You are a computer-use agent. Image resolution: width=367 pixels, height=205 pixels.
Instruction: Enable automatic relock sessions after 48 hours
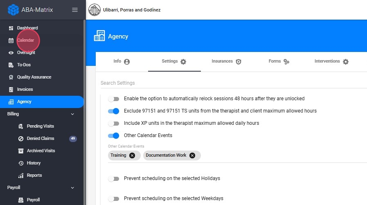coord(113,99)
